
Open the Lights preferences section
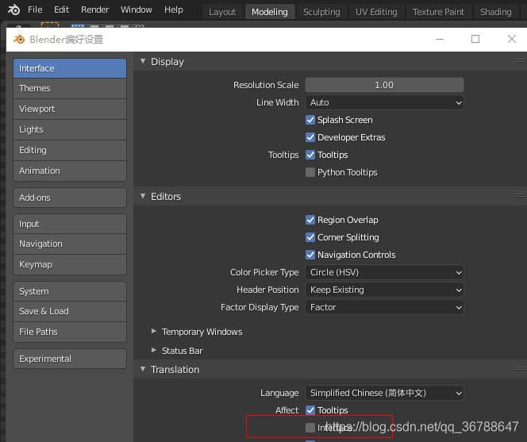70,129
